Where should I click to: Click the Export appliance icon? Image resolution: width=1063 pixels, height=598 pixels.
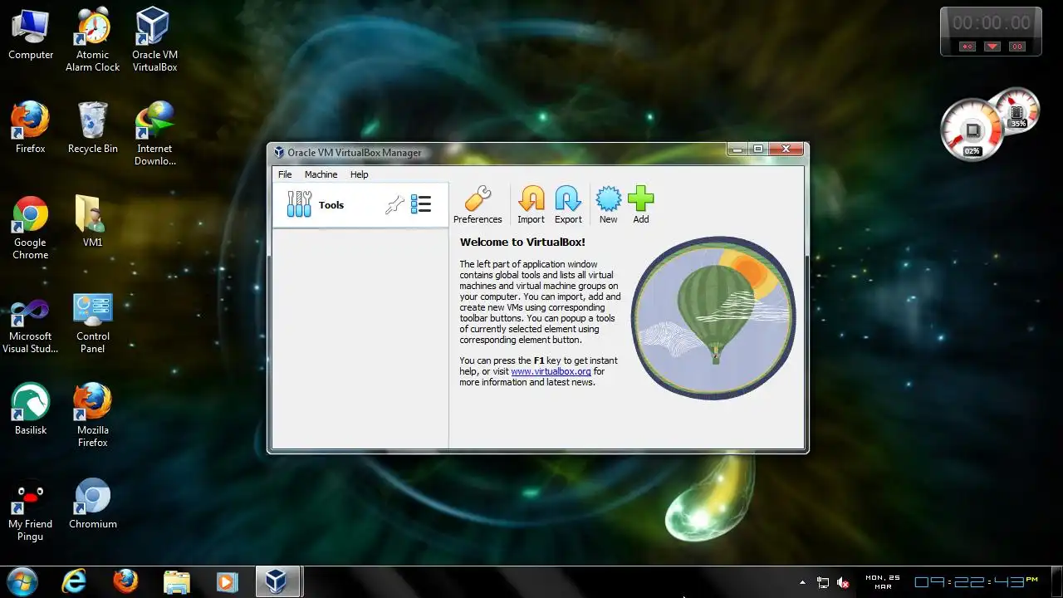click(x=568, y=205)
